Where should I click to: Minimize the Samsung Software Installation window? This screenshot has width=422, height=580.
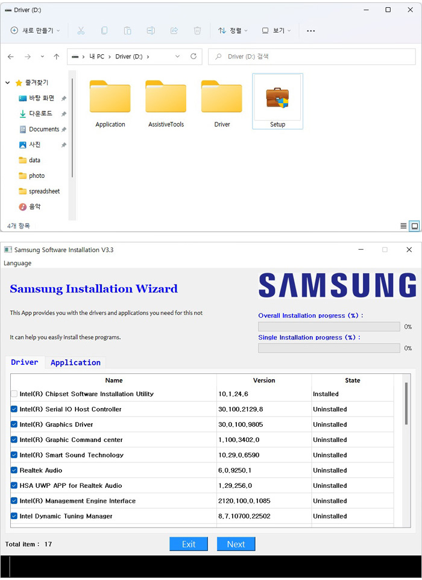point(361,250)
